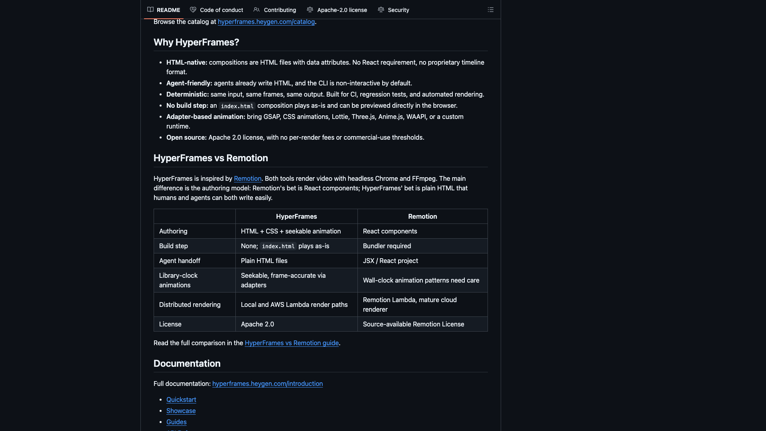This screenshot has width=766, height=431.
Task: Click the HyperFrames vs Remotion heading
Action: pos(211,158)
